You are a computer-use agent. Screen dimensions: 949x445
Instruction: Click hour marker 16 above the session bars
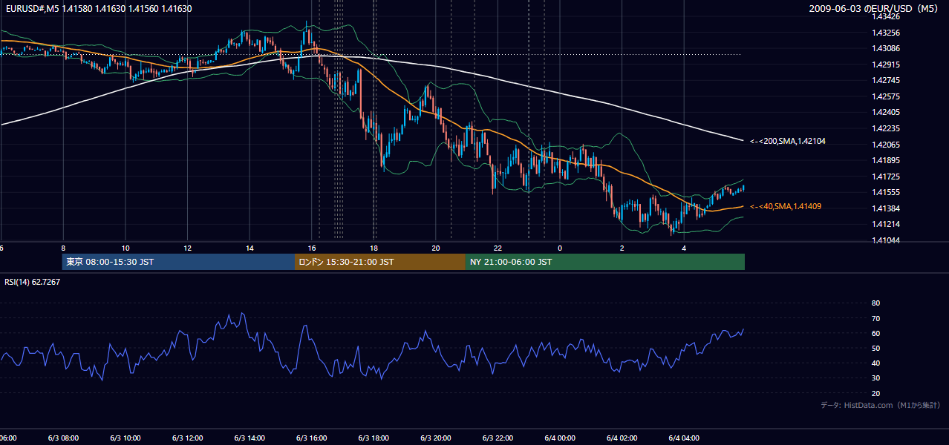tap(312, 248)
